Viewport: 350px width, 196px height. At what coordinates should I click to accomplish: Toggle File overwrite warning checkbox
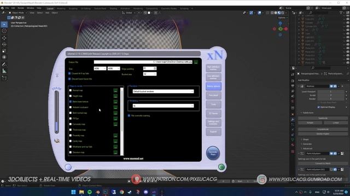click(129, 115)
